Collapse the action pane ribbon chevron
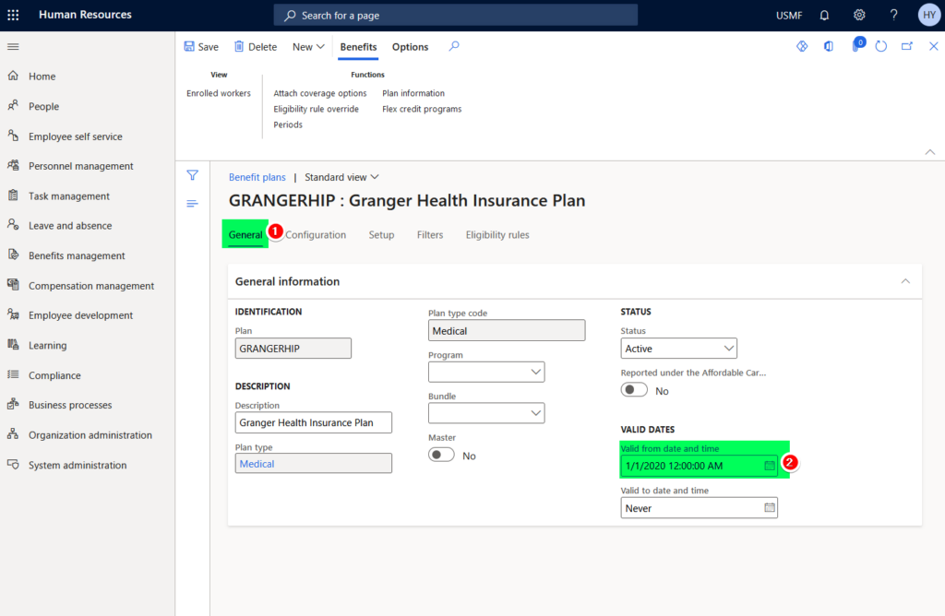 (x=930, y=152)
